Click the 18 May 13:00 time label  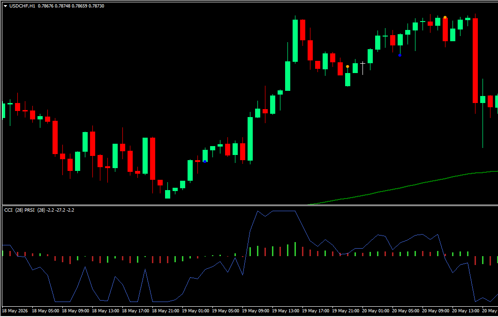105,311
